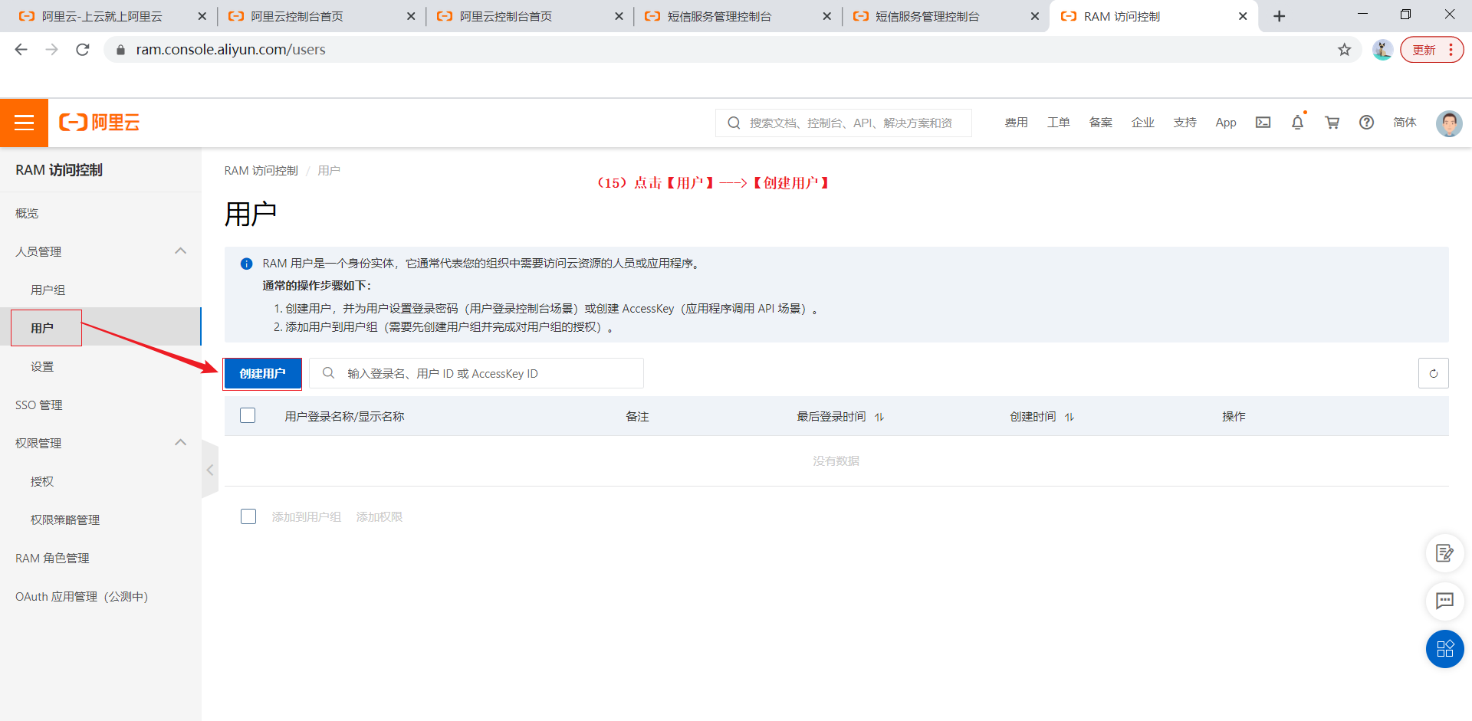Click 添加到用户组 link
Image resolution: width=1472 pixels, height=721 pixels.
307,517
